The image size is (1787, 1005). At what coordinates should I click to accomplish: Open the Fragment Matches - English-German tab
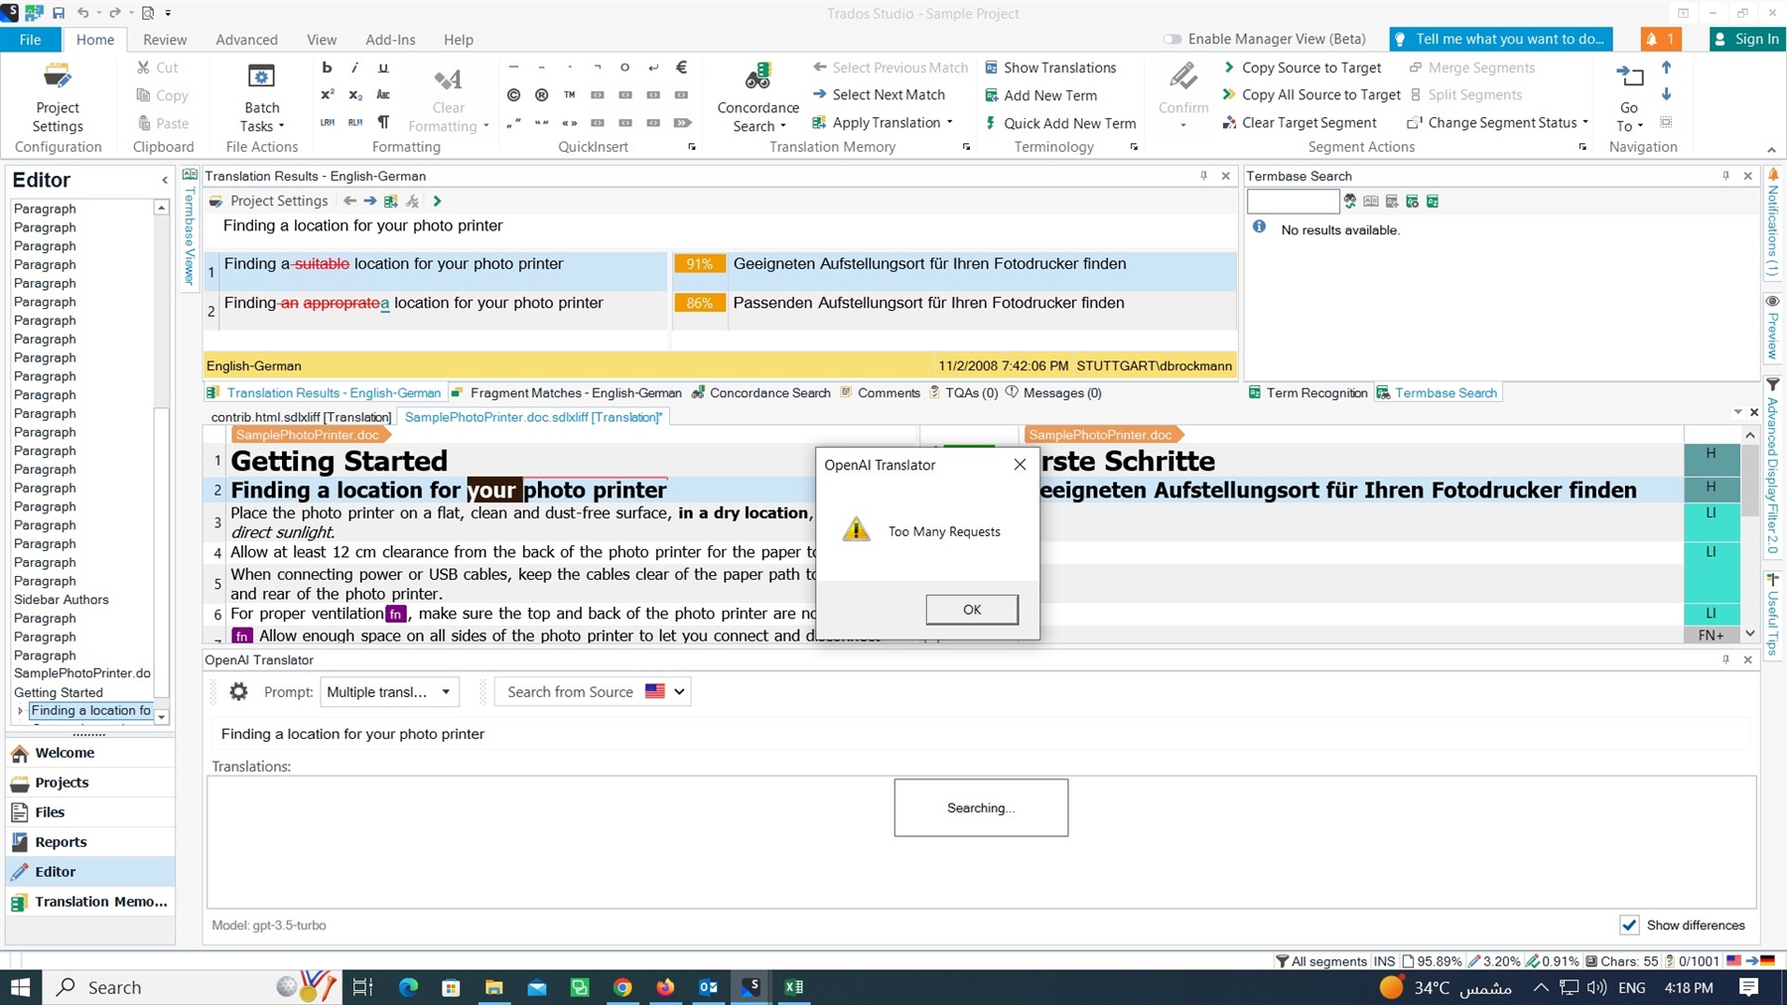[575, 393]
